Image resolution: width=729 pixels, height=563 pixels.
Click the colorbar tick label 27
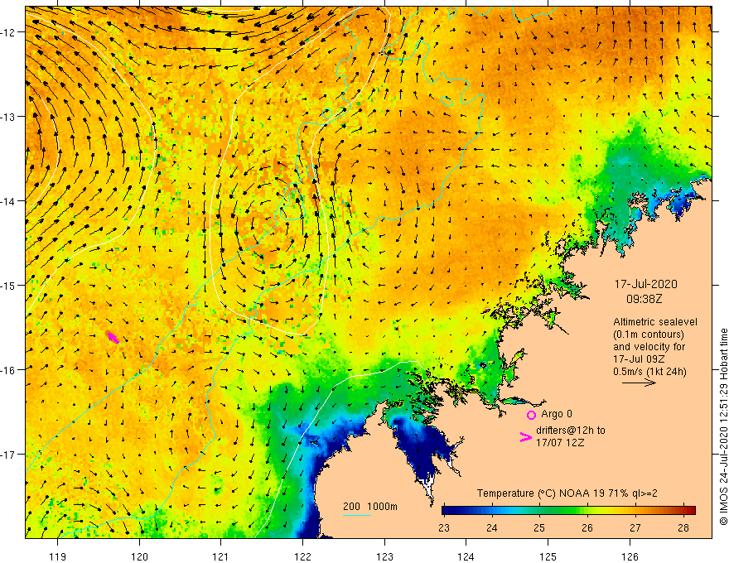click(635, 528)
